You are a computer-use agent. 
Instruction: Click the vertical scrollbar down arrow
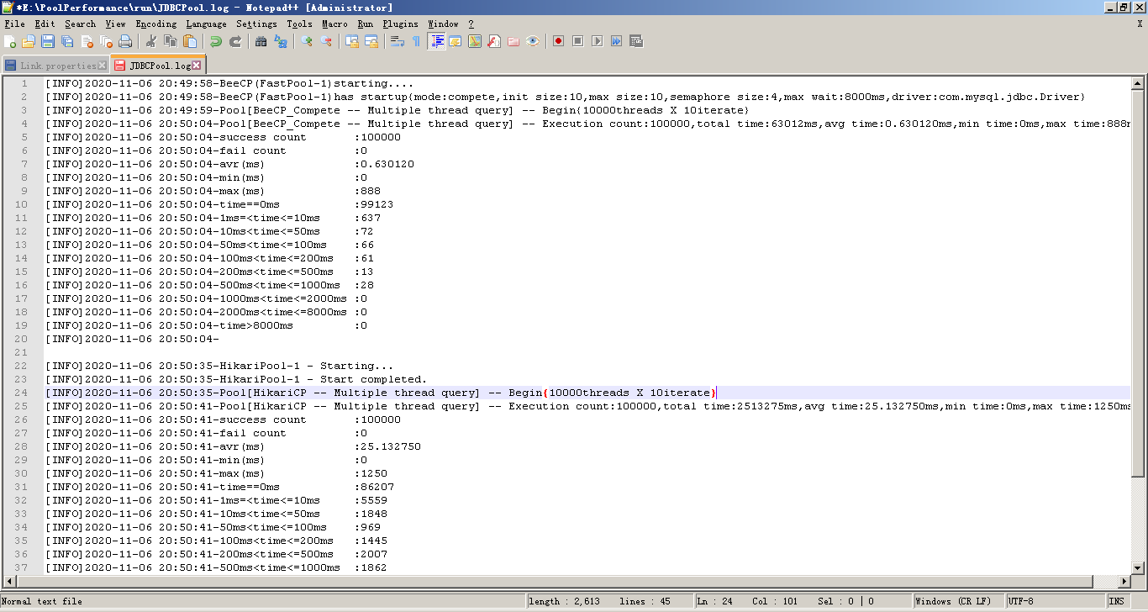(x=1138, y=567)
